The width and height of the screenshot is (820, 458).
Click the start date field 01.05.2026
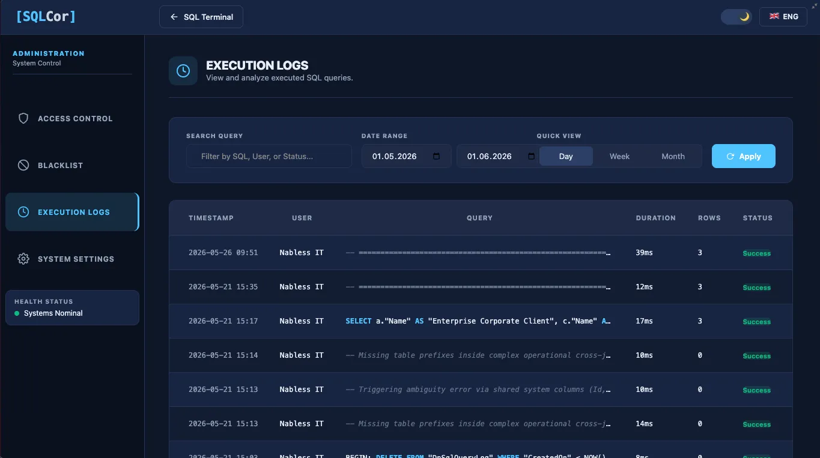point(407,156)
